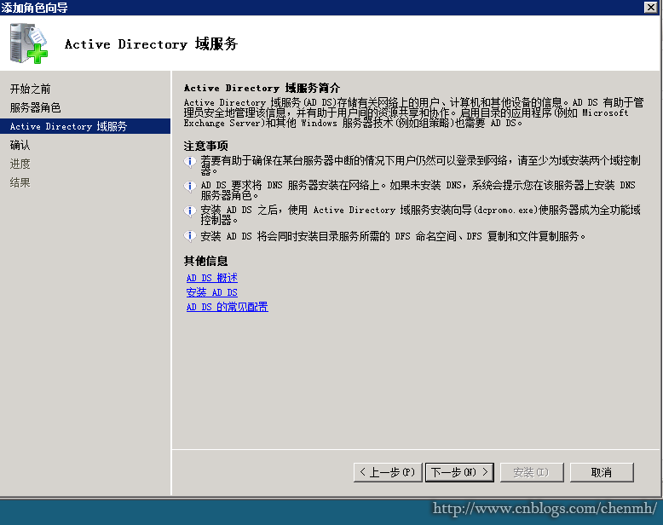Close the 添加角色向导 window
The height and width of the screenshot is (525, 663).
651,7
